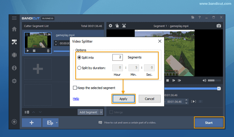Add a file with the plus button
Screen dimensions: 234x137
[32, 123]
